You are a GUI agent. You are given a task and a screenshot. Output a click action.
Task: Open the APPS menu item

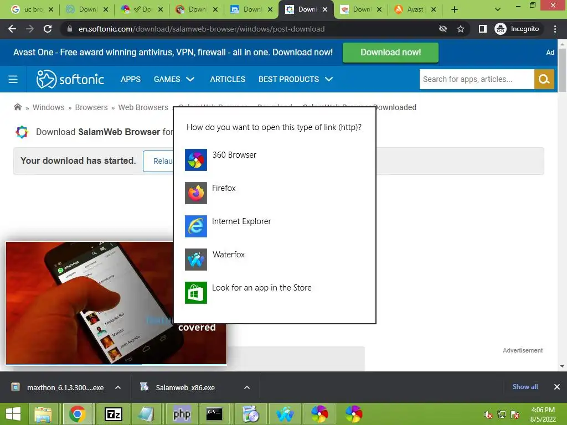pyautogui.click(x=131, y=79)
